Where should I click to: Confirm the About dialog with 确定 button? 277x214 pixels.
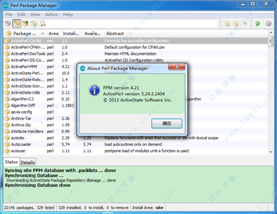pyautogui.click(x=167, y=123)
